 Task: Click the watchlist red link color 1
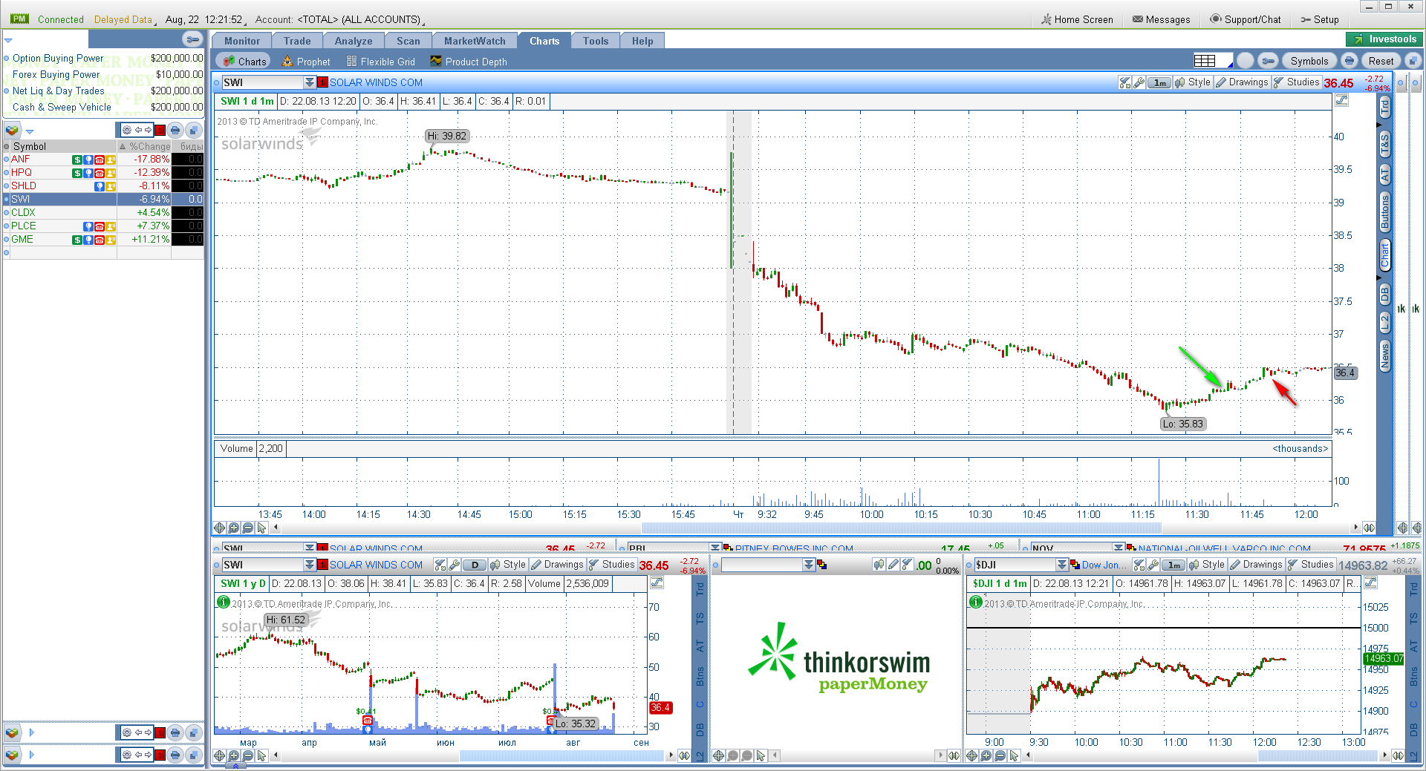pyautogui.click(x=160, y=130)
